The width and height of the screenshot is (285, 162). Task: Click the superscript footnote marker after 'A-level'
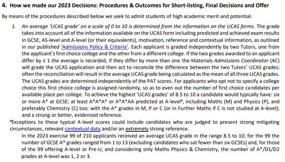(x=182, y=100)
